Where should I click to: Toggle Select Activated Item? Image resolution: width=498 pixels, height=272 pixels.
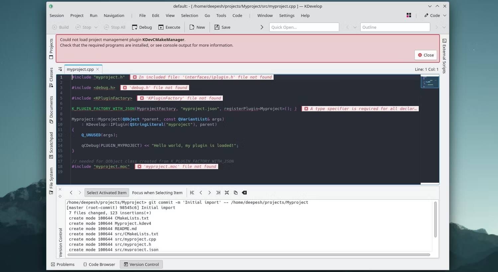click(106, 192)
